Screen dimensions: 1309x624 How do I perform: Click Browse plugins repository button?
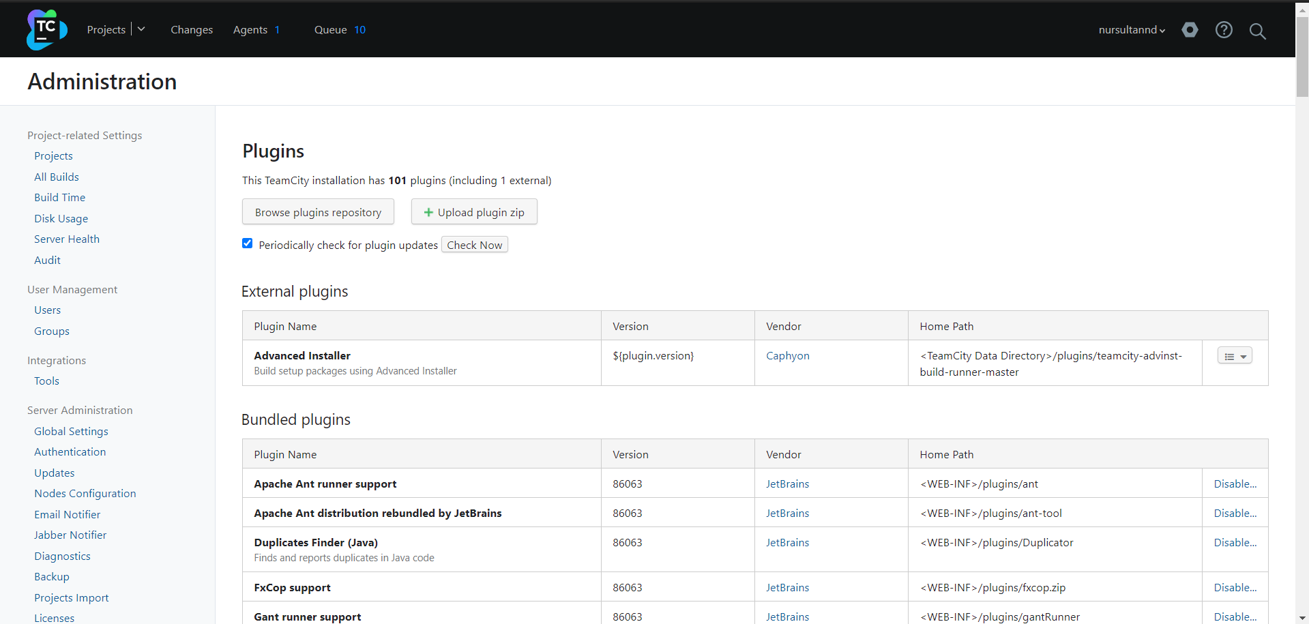pos(318,212)
